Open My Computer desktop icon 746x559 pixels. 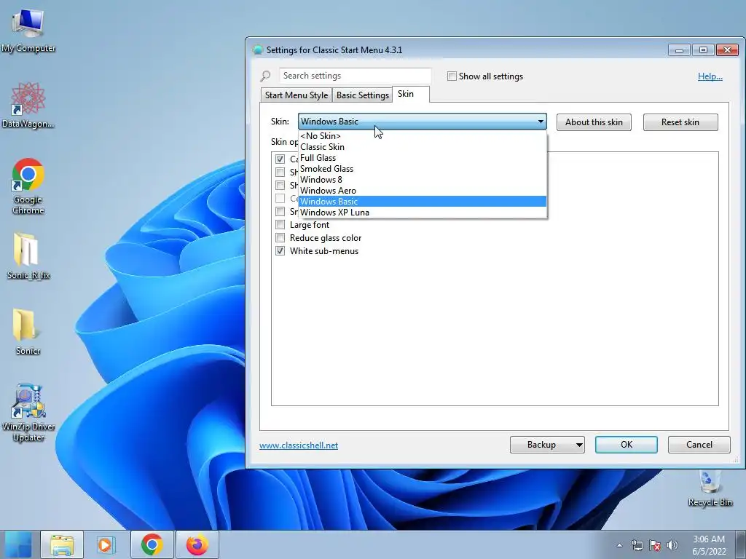pyautogui.click(x=28, y=29)
